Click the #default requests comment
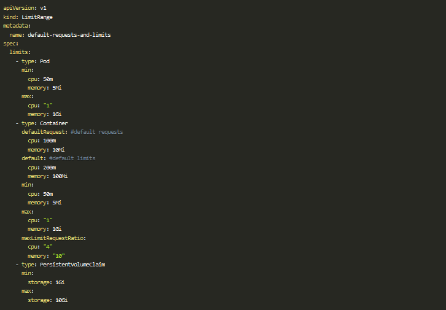The height and width of the screenshot is (310, 446). 96,132
